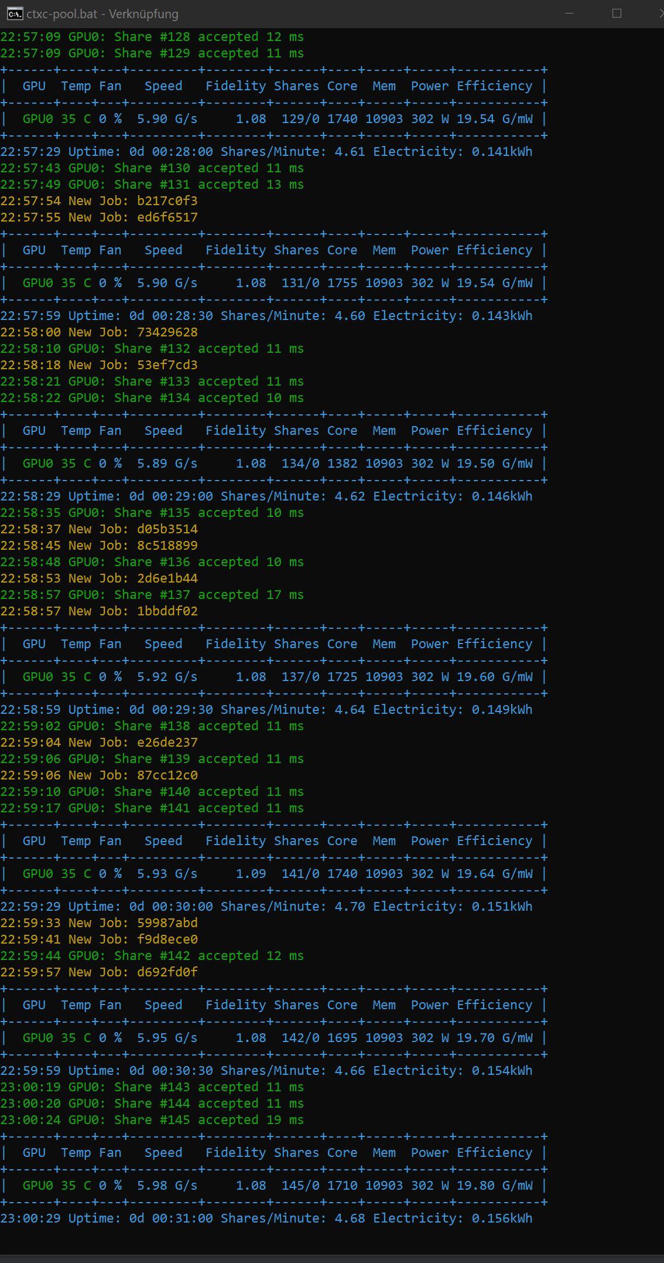
Task: Click the Share #129 accepted 11 ms line
Action: pyautogui.click(x=152, y=53)
